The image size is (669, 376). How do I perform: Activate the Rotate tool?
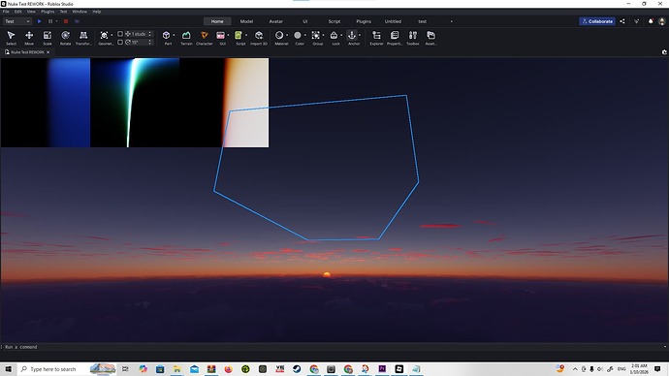tap(65, 38)
